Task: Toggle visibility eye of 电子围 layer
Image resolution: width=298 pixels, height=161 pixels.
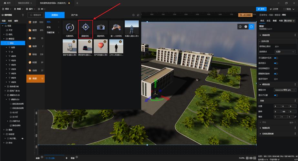Action: [22, 138]
